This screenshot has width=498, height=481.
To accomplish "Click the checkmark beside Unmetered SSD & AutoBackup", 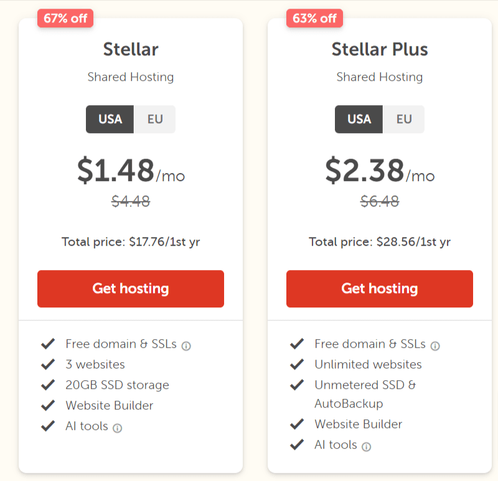I will pos(297,385).
